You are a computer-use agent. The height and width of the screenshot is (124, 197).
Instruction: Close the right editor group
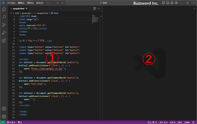coord(194,8)
